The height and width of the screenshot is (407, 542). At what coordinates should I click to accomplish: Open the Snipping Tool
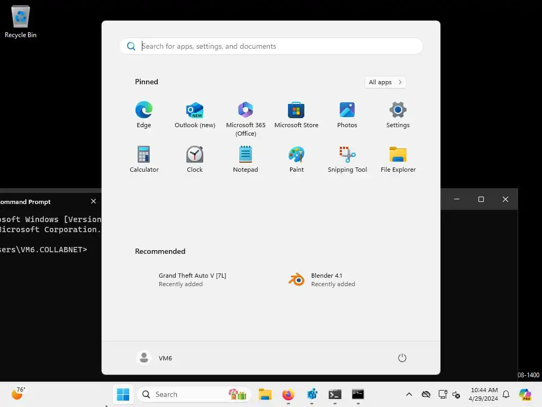click(347, 160)
